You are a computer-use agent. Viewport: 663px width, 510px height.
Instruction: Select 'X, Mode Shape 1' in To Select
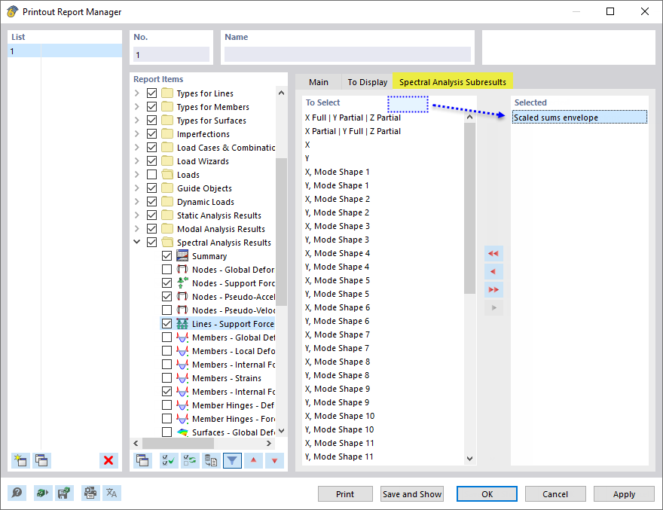(x=337, y=172)
